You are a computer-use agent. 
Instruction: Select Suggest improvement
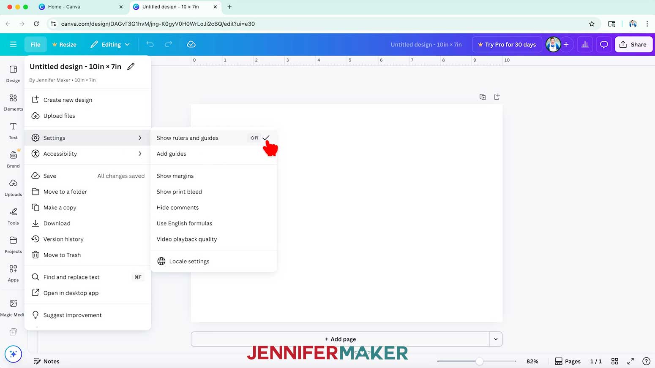87,315
